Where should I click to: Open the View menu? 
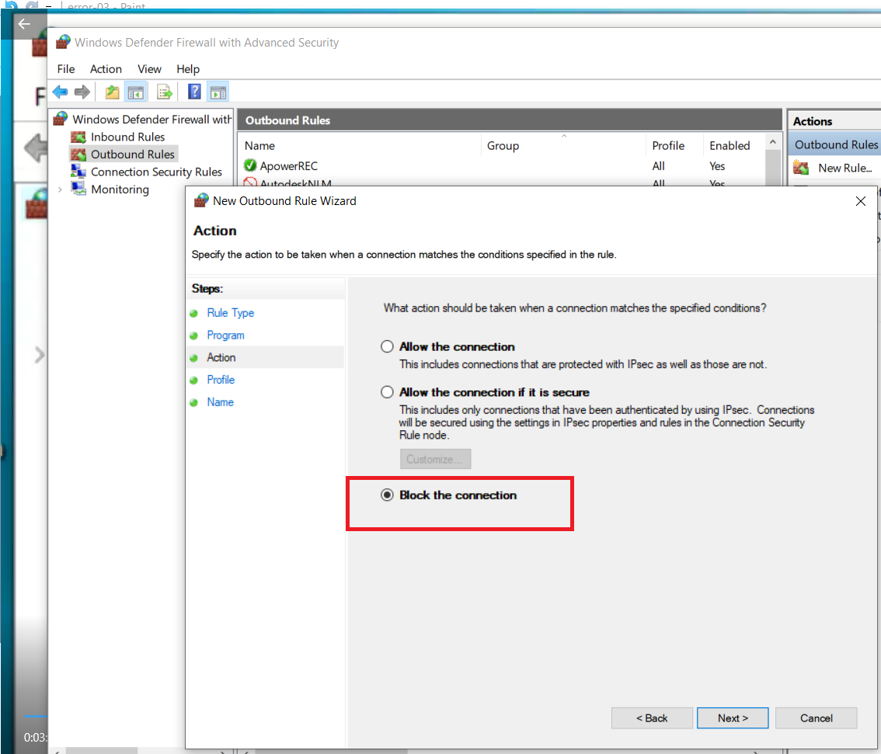(149, 69)
